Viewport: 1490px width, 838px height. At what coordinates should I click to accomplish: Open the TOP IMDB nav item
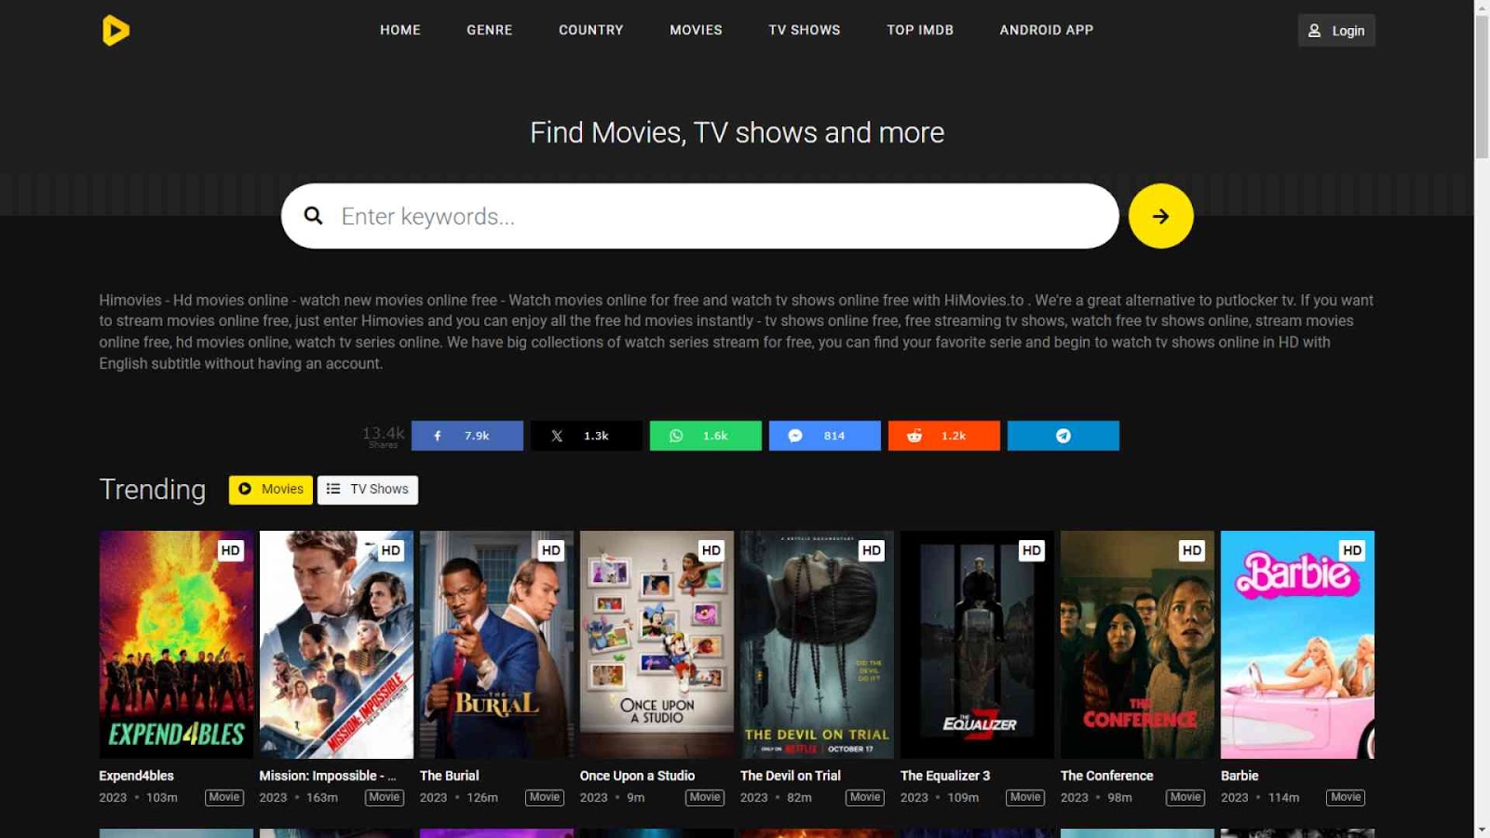click(x=920, y=30)
